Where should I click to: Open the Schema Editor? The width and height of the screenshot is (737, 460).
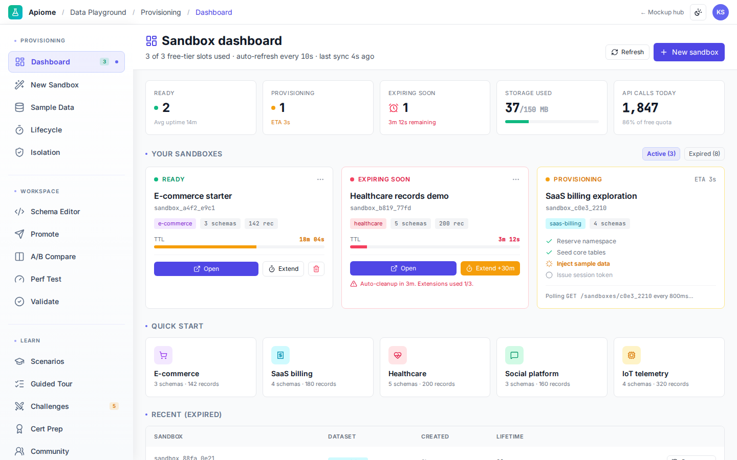pyautogui.click(x=67, y=212)
